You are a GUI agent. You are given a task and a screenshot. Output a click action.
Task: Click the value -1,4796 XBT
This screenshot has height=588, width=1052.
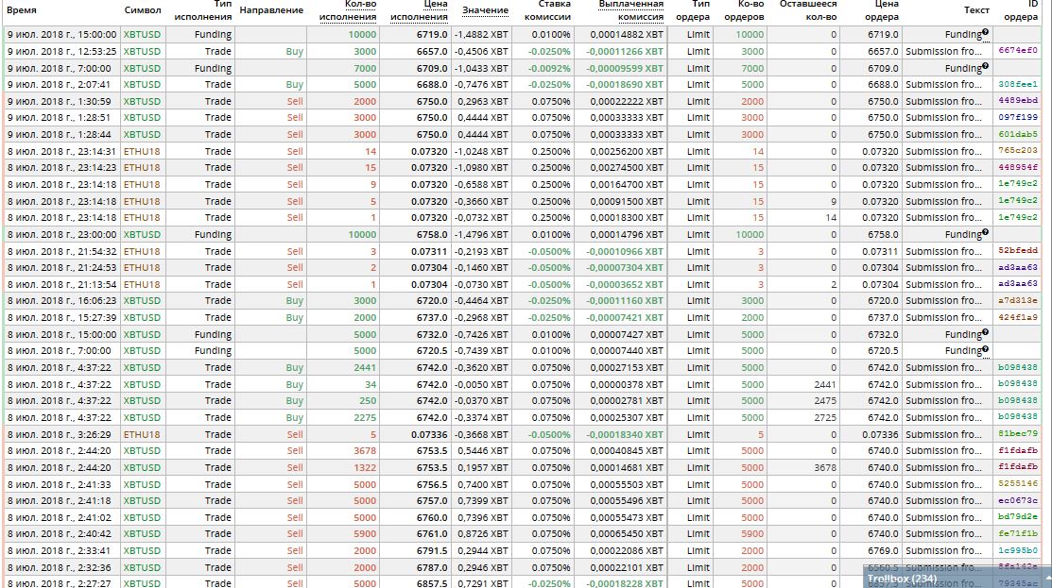tap(481, 234)
